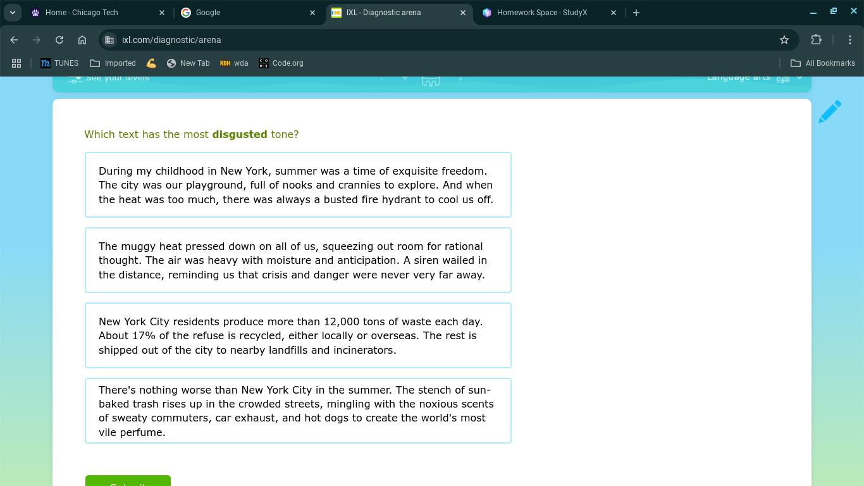Switch to the Home - Chicago Tech tab
The width and height of the screenshot is (864, 486).
click(98, 13)
